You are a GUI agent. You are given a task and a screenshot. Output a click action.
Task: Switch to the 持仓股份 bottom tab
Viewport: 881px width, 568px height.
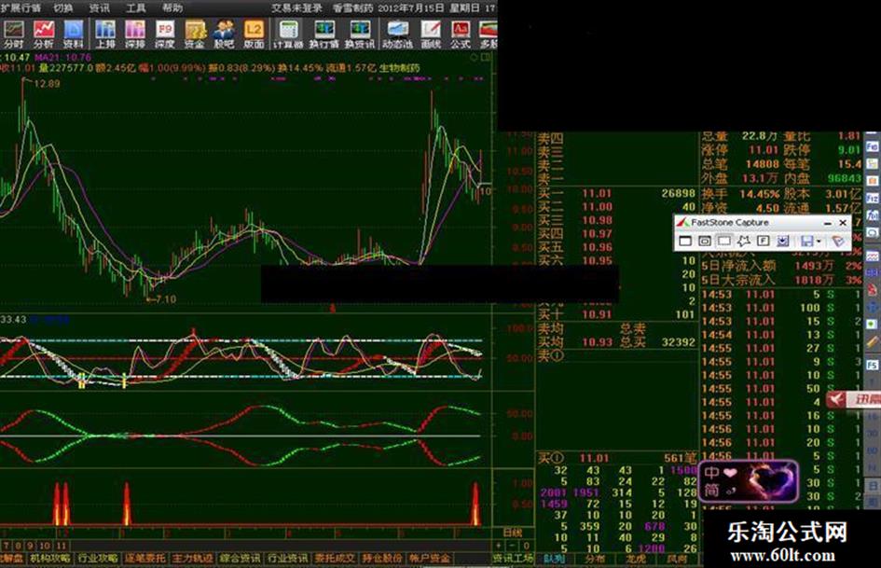click(382, 559)
